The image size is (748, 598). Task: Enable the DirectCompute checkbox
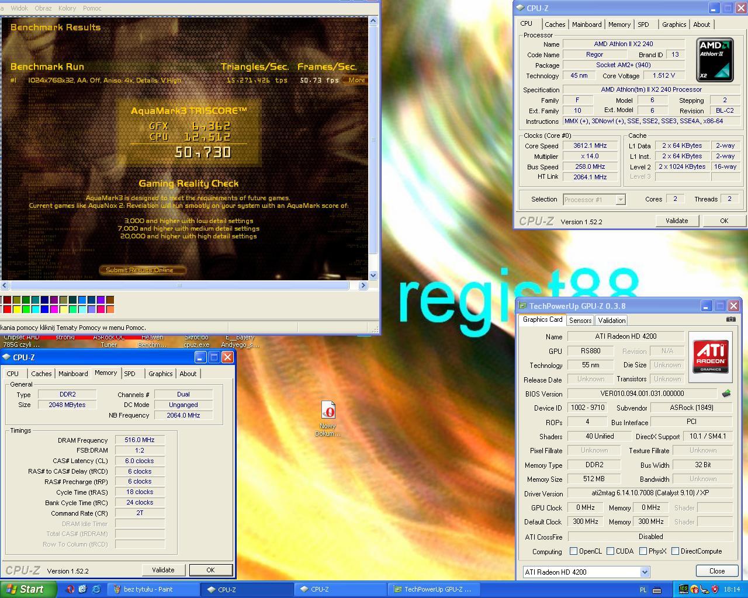[675, 551]
